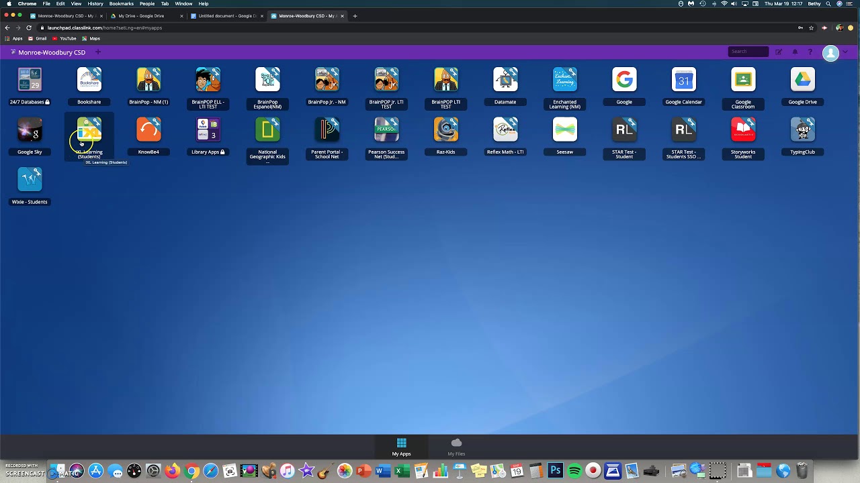The width and height of the screenshot is (860, 483).
Task: Open the History menu
Action: pos(95,3)
